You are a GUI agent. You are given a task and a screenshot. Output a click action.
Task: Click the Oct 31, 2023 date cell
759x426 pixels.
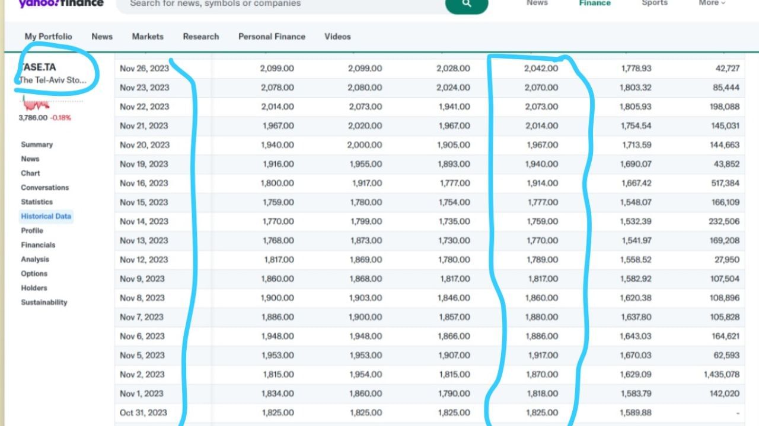pyautogui.click(x=143, y=412)
